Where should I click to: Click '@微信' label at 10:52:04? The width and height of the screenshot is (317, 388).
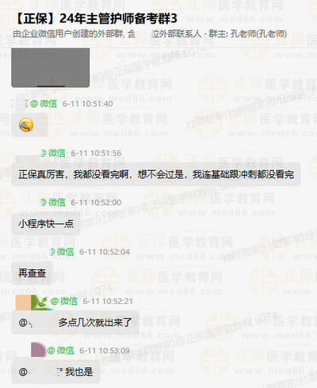tap(62, 252)
